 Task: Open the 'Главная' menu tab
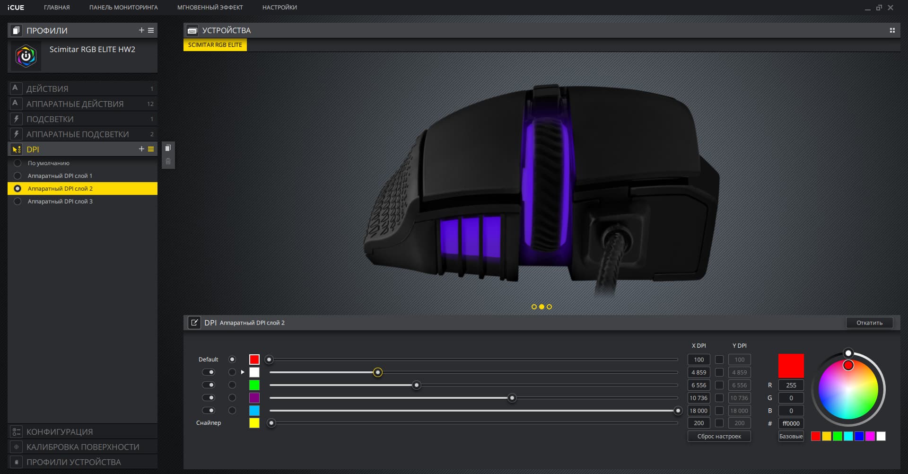(x=57, y=8)
